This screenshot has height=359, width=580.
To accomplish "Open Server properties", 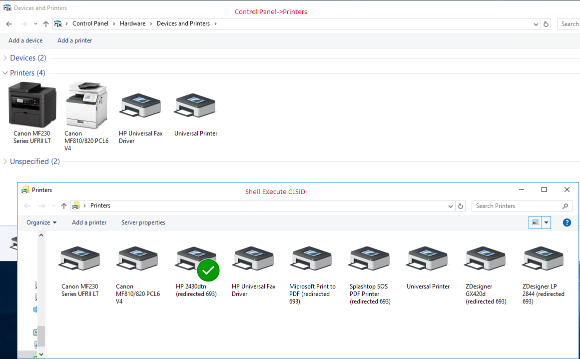I will click(143, 222).
